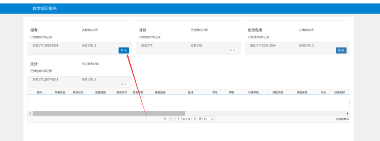Go to the previous page of results
The image size is (380, 141).
pyautogui.click(x=170, y=119)
